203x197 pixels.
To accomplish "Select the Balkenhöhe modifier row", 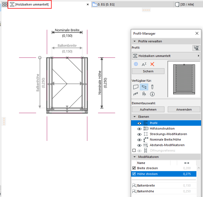I will tap(164, 191).
